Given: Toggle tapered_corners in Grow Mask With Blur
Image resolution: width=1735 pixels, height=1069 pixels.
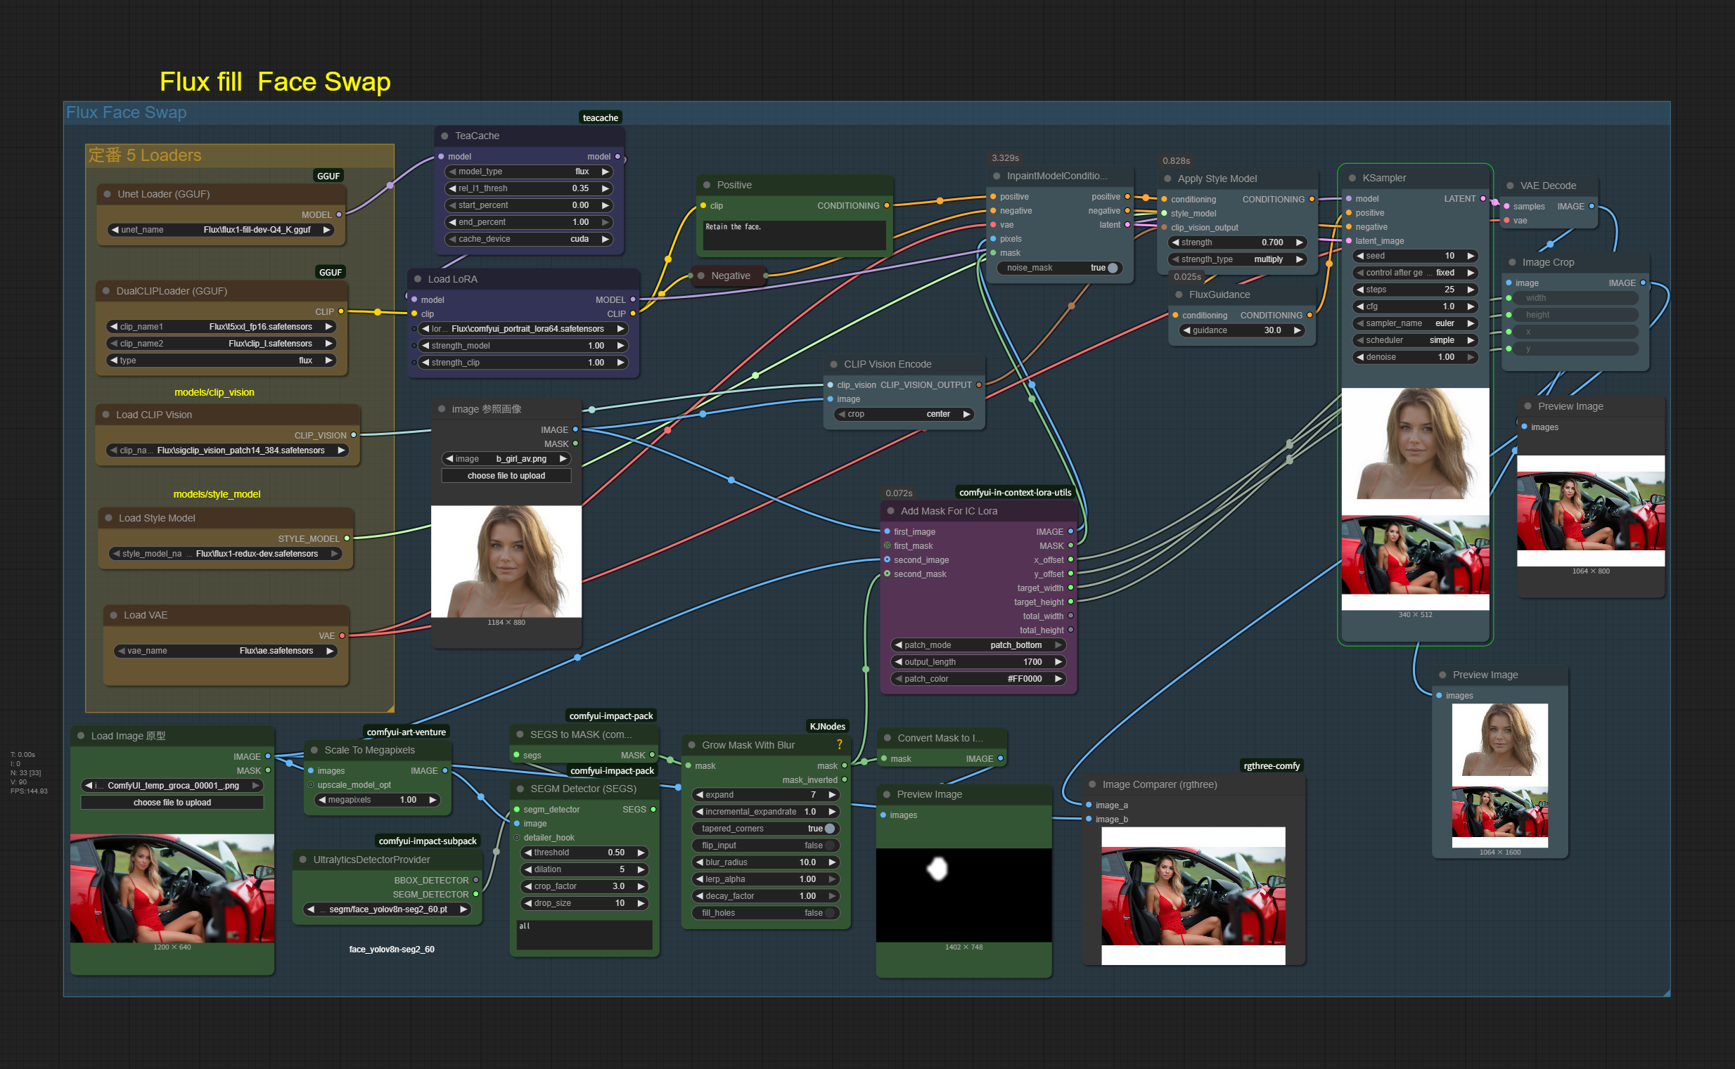Looking at the screenshot, I should point(829,829).
